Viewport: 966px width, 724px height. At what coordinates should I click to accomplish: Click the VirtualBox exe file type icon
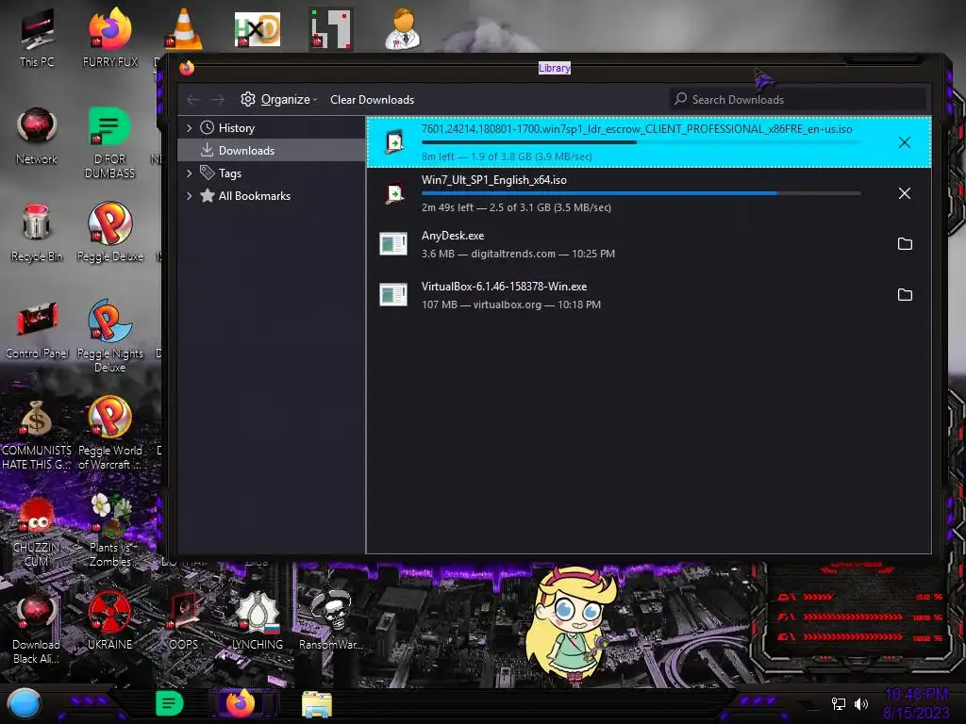click(393, 295)
